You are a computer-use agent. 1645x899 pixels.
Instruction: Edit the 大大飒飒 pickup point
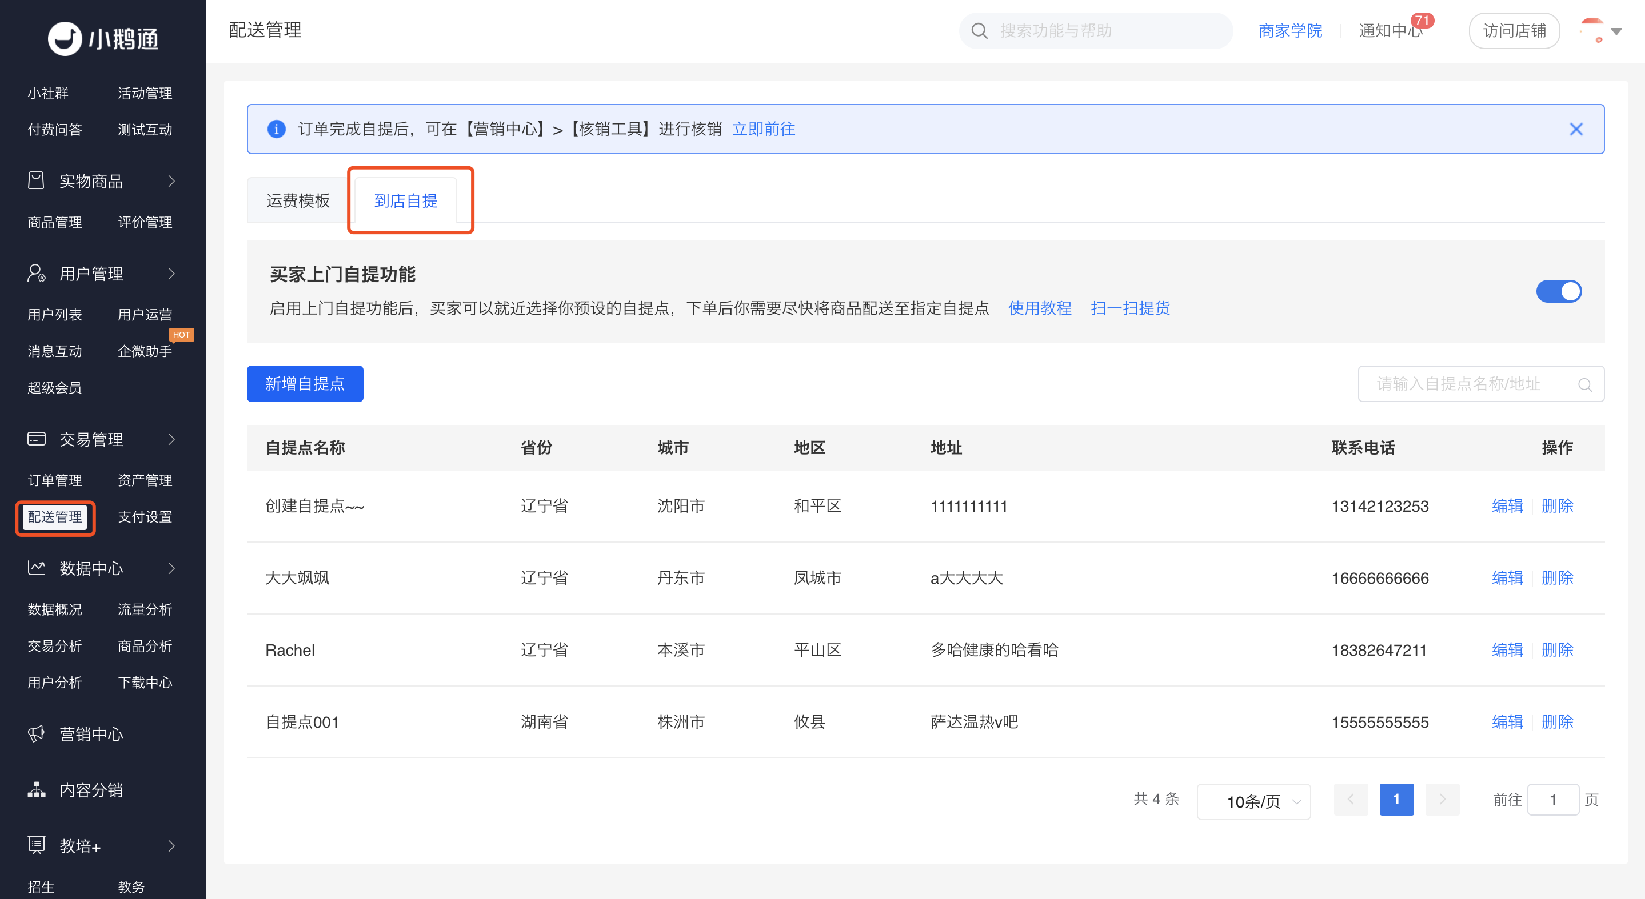pyautogui.click(x=1507, y=578)
